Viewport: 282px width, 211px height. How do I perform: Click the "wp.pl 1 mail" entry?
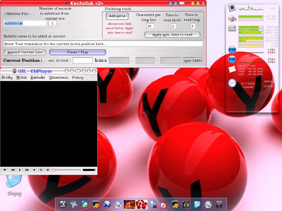click(247, 66)
